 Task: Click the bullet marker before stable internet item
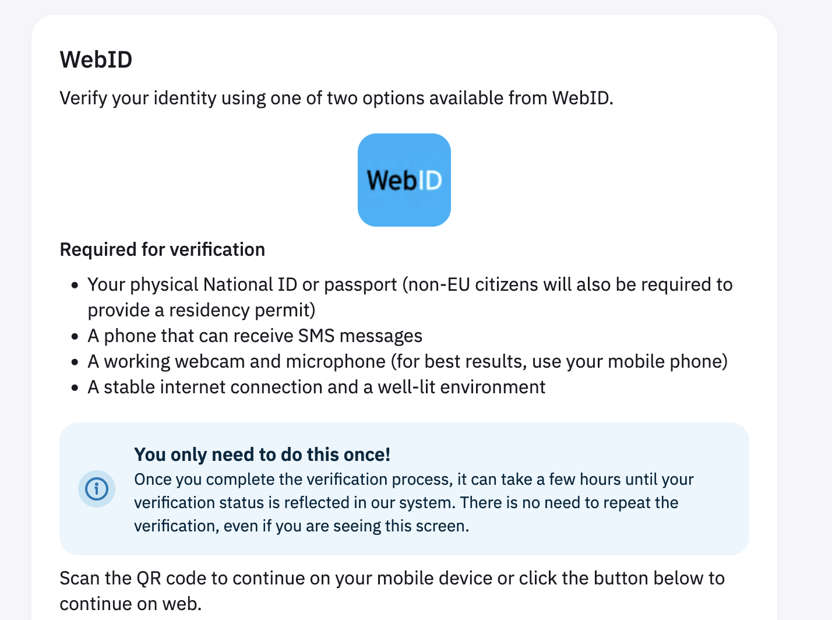75,388
